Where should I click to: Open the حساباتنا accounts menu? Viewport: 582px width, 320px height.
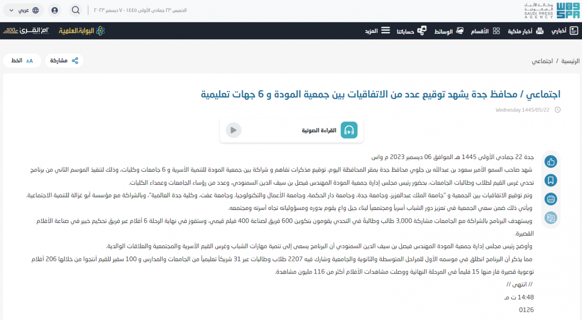(x=411, y=31)
